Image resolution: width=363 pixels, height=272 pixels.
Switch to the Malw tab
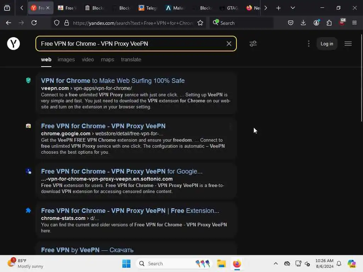(174, 8)
